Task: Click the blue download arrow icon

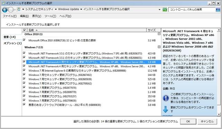Action: click(x=165, y=109)
